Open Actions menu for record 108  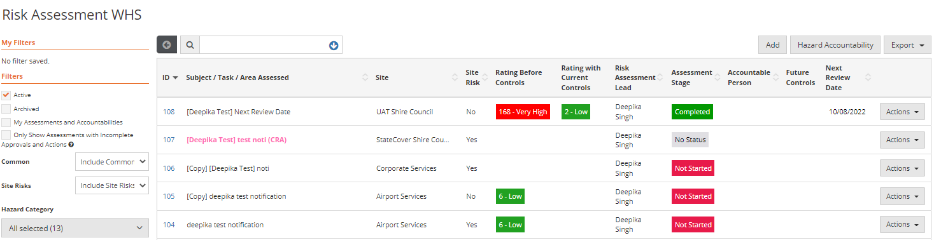(x=902, y=112)
